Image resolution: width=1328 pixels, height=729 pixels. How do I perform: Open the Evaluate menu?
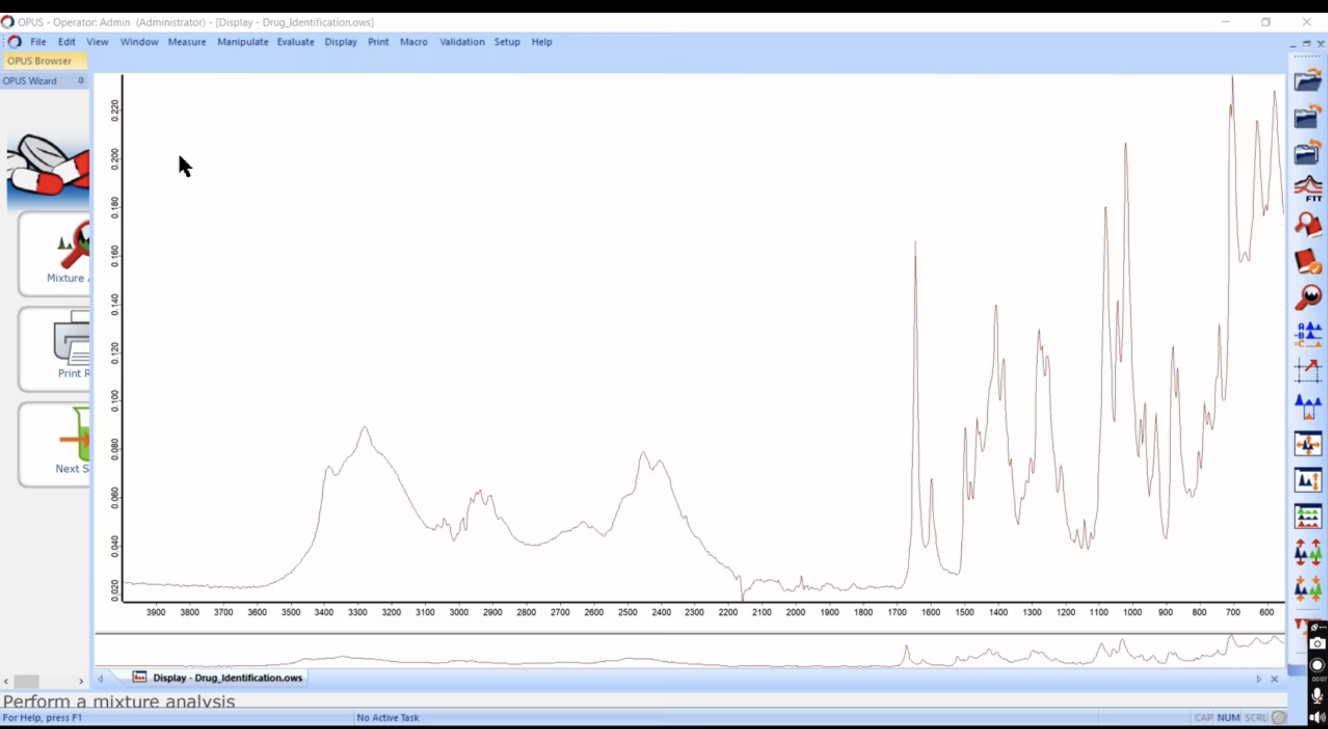click(x=296, y=42)
